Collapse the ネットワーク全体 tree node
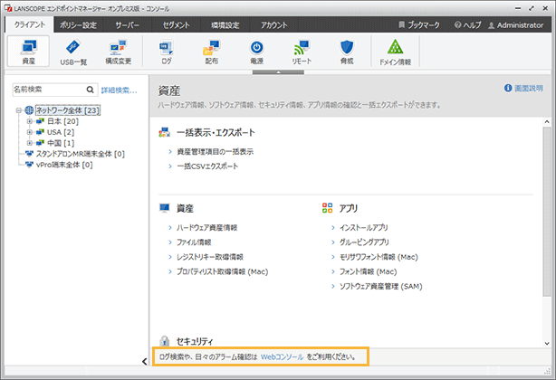This screenshot has width=556, height=380. (x=18, y=109)
